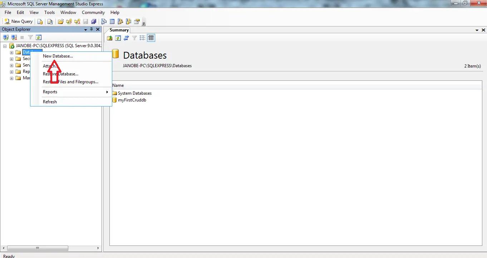Expand the Replication folder node
This screenshot has height=258, width=487.
point(11,72)
